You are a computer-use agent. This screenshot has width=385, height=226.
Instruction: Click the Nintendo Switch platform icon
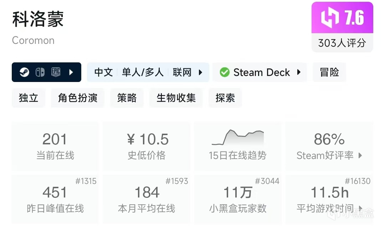pyautogui.click(x=40, y=72)
